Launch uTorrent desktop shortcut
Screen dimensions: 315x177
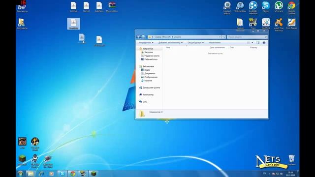279,7
